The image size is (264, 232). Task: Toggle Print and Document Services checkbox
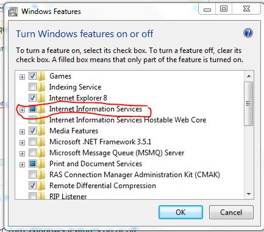(32, 164)
